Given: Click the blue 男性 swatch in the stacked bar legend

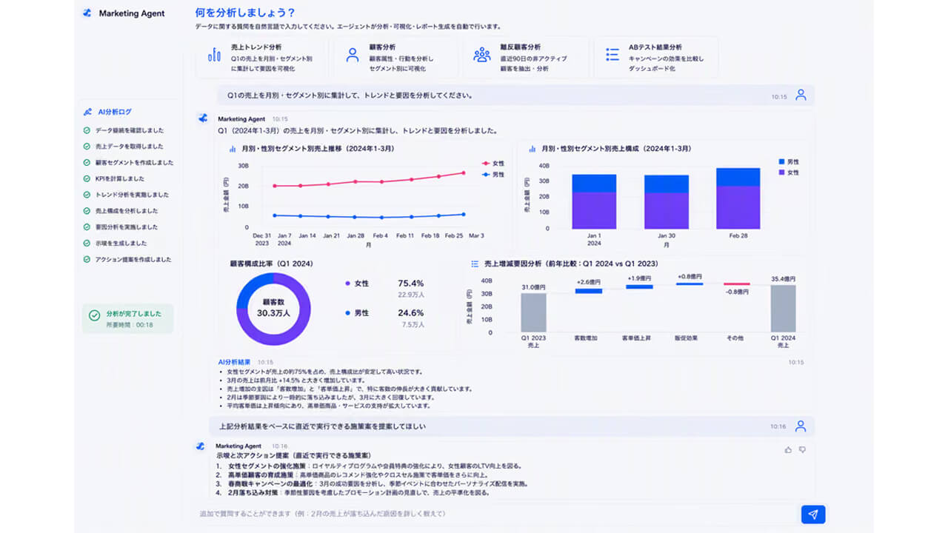Looking at the screenshot, I should pos(782,161).
